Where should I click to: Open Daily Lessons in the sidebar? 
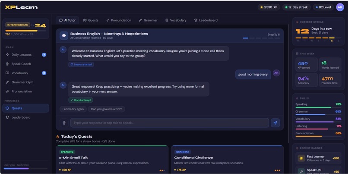26,54
